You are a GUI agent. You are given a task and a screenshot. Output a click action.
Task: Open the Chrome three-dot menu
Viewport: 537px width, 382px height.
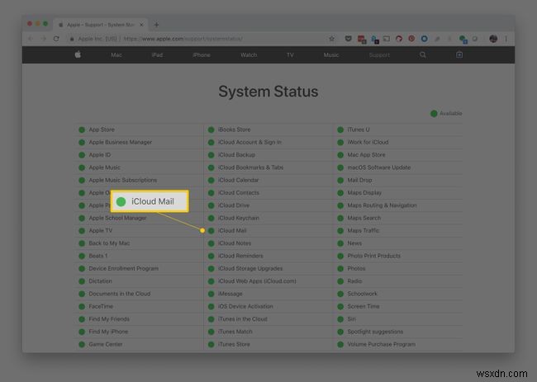[x=506, y=39]
